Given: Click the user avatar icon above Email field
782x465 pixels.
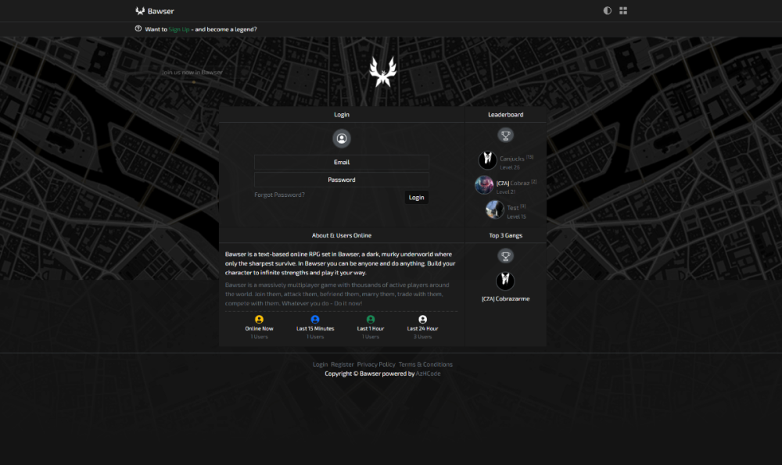Looking at the screenshot, I should 341,138.
